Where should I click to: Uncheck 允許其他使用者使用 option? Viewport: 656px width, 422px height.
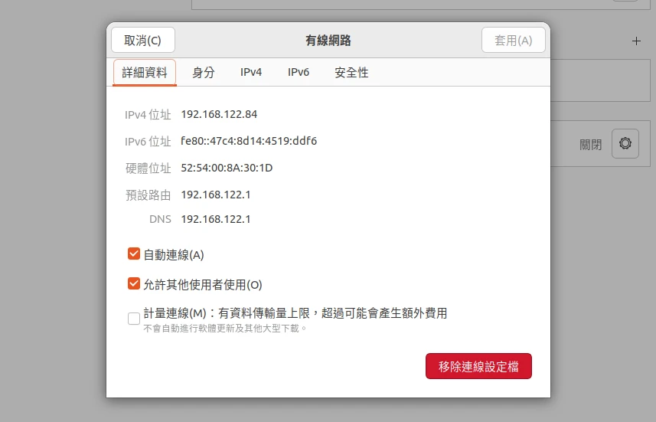pyautogui.click(x=134, y=284)
